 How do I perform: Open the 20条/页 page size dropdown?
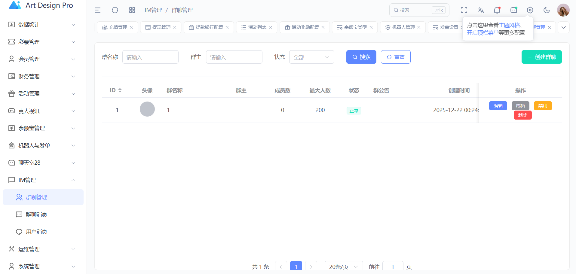point(343,266)
